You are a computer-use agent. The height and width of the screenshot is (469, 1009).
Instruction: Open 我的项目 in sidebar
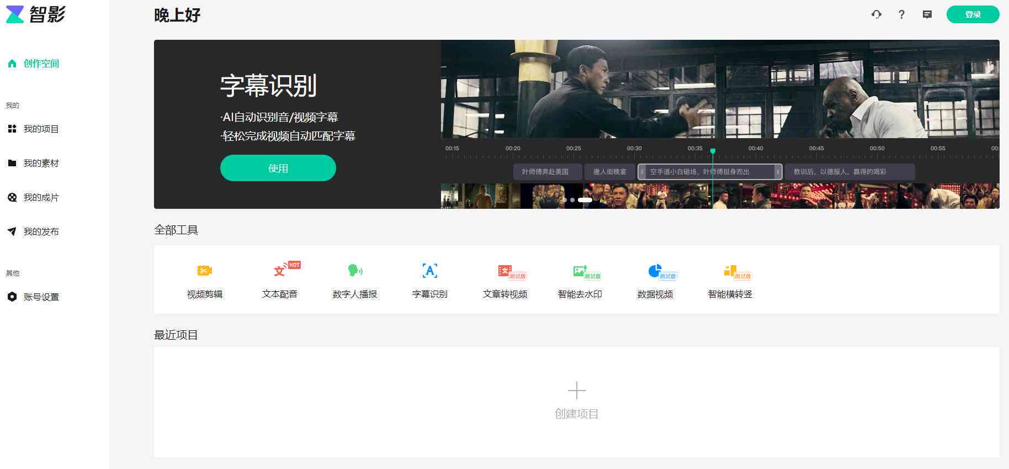coord(34,129)
